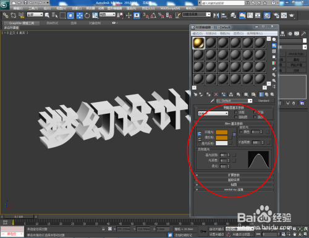Click the Select Object tool
The height and width of the screenshot is (238, 309).
click(47, 15)
